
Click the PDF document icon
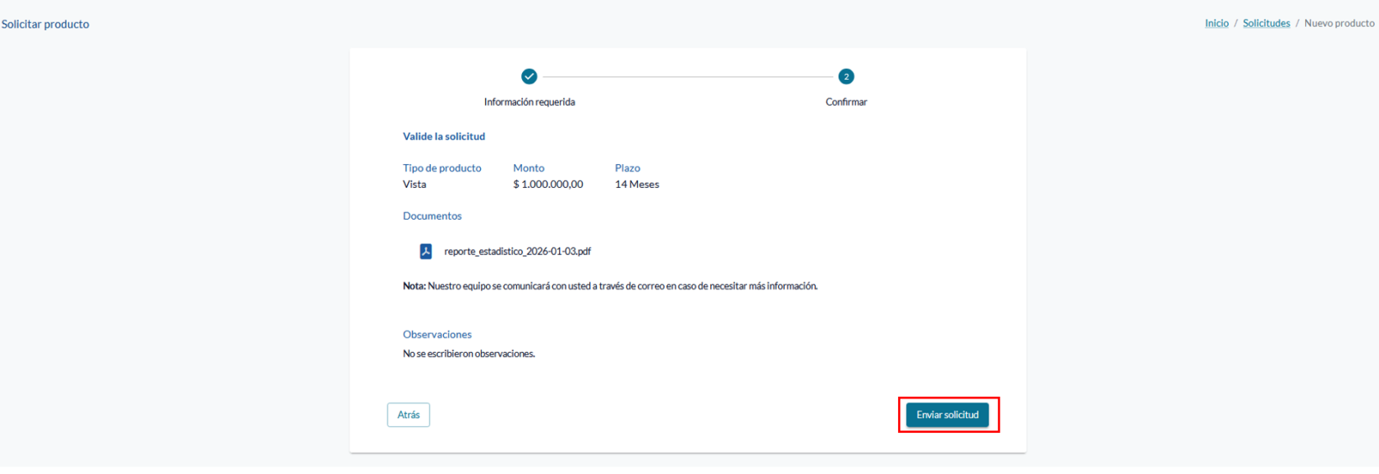click(x=426, y=251)
